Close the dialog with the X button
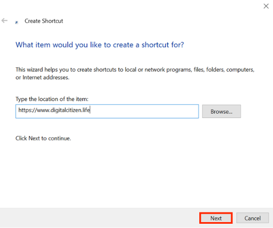The height and width of the screenshot is (228, 273). tap(266, 6)
